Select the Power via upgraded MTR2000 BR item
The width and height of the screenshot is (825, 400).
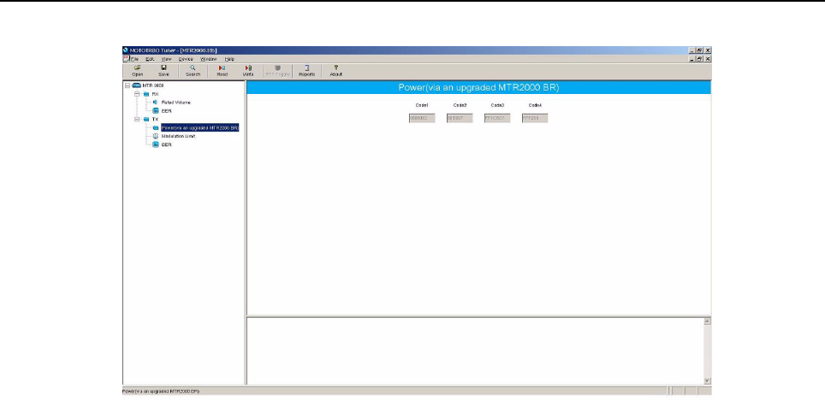pyautogui.click(x=200, y=127)
